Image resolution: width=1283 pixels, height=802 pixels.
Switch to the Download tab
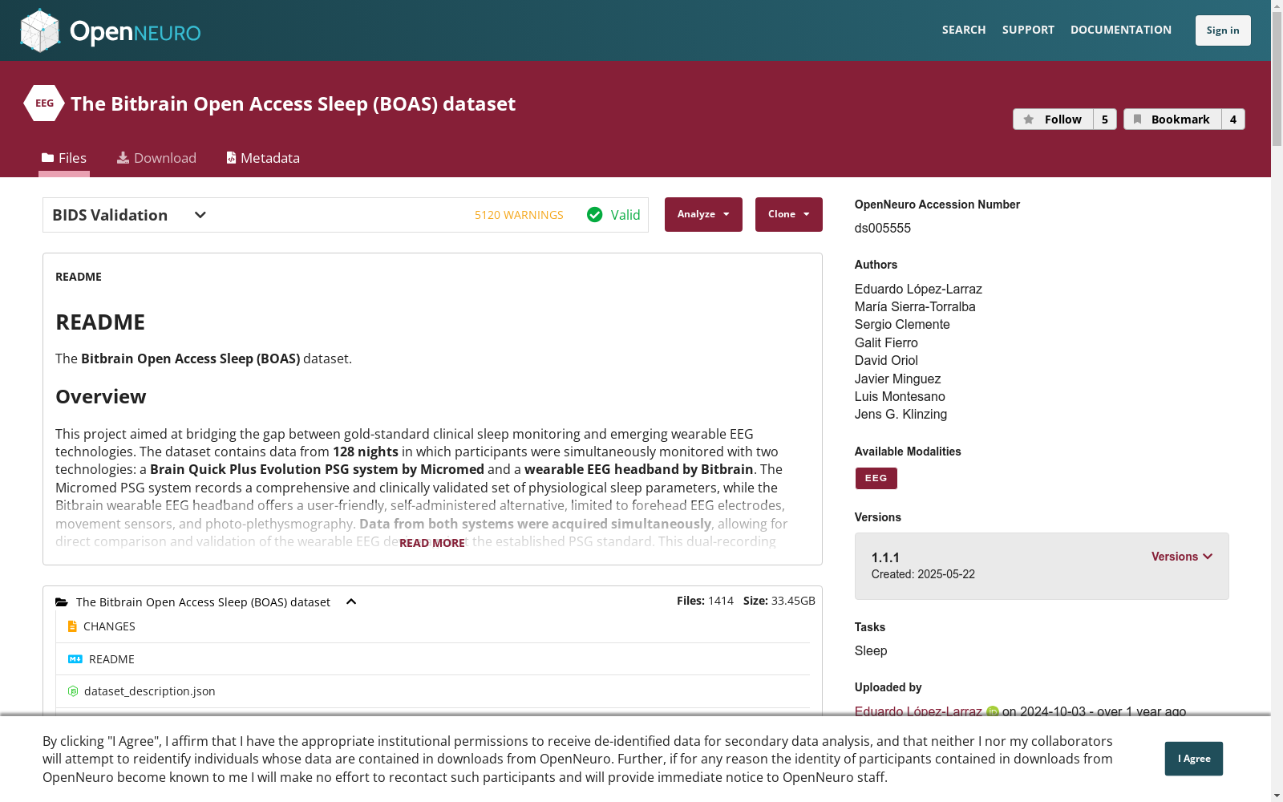[x=156, y=158]
